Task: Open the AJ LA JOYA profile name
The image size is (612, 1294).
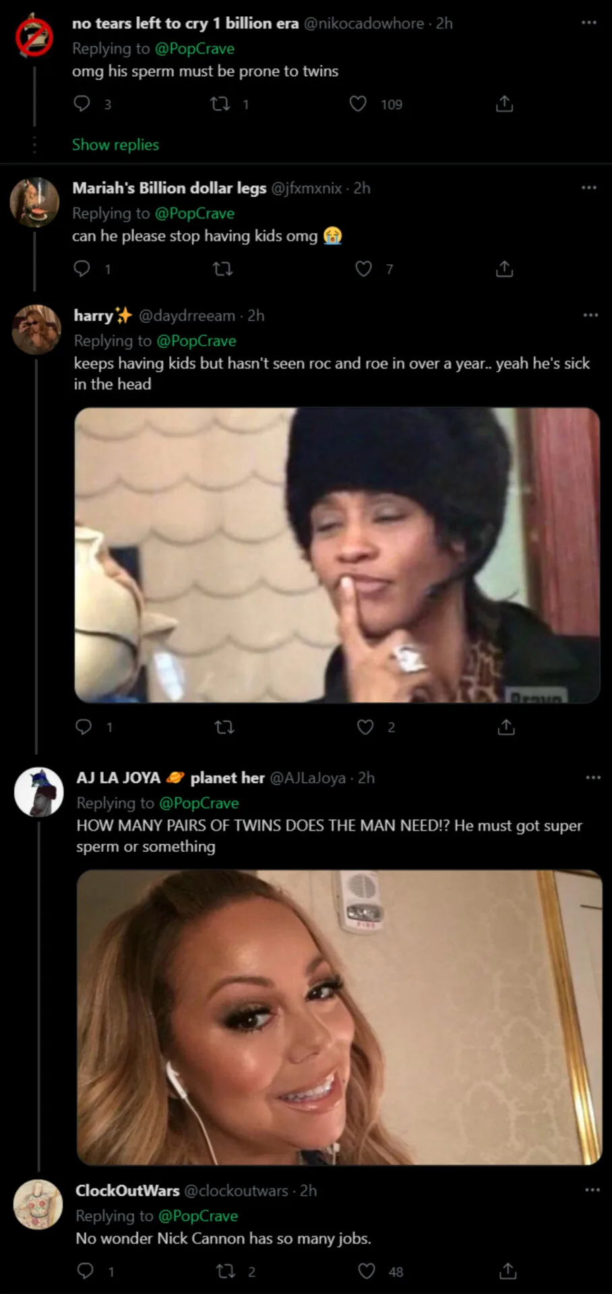Action: 118,778
